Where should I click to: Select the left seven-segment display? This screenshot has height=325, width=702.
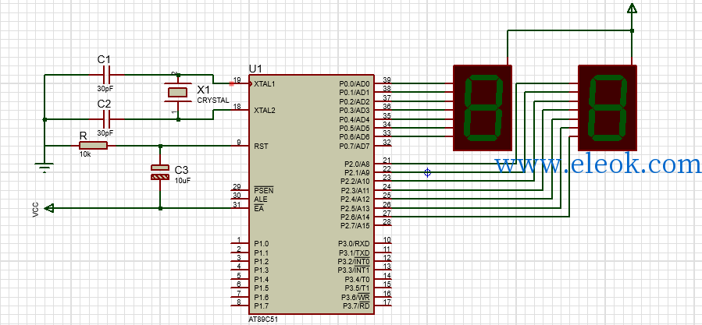482,108
